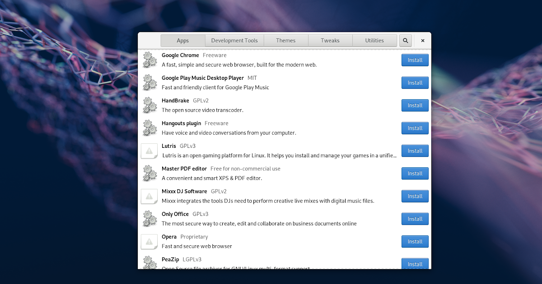Viewport: 542px width, 284px height.
Task: Install Google Chrome
Action: (415, 60)
